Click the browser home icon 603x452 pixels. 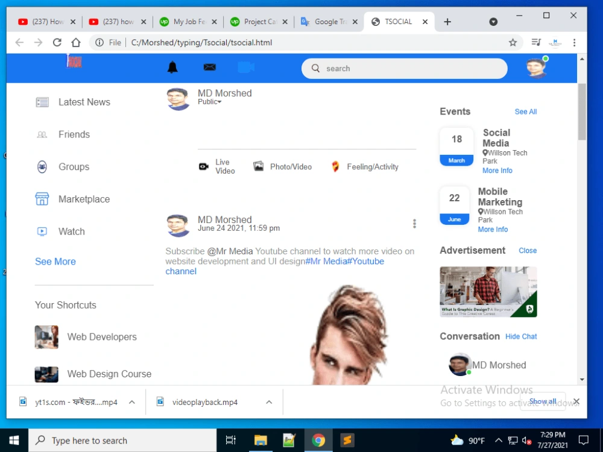(x=76, y=42)
